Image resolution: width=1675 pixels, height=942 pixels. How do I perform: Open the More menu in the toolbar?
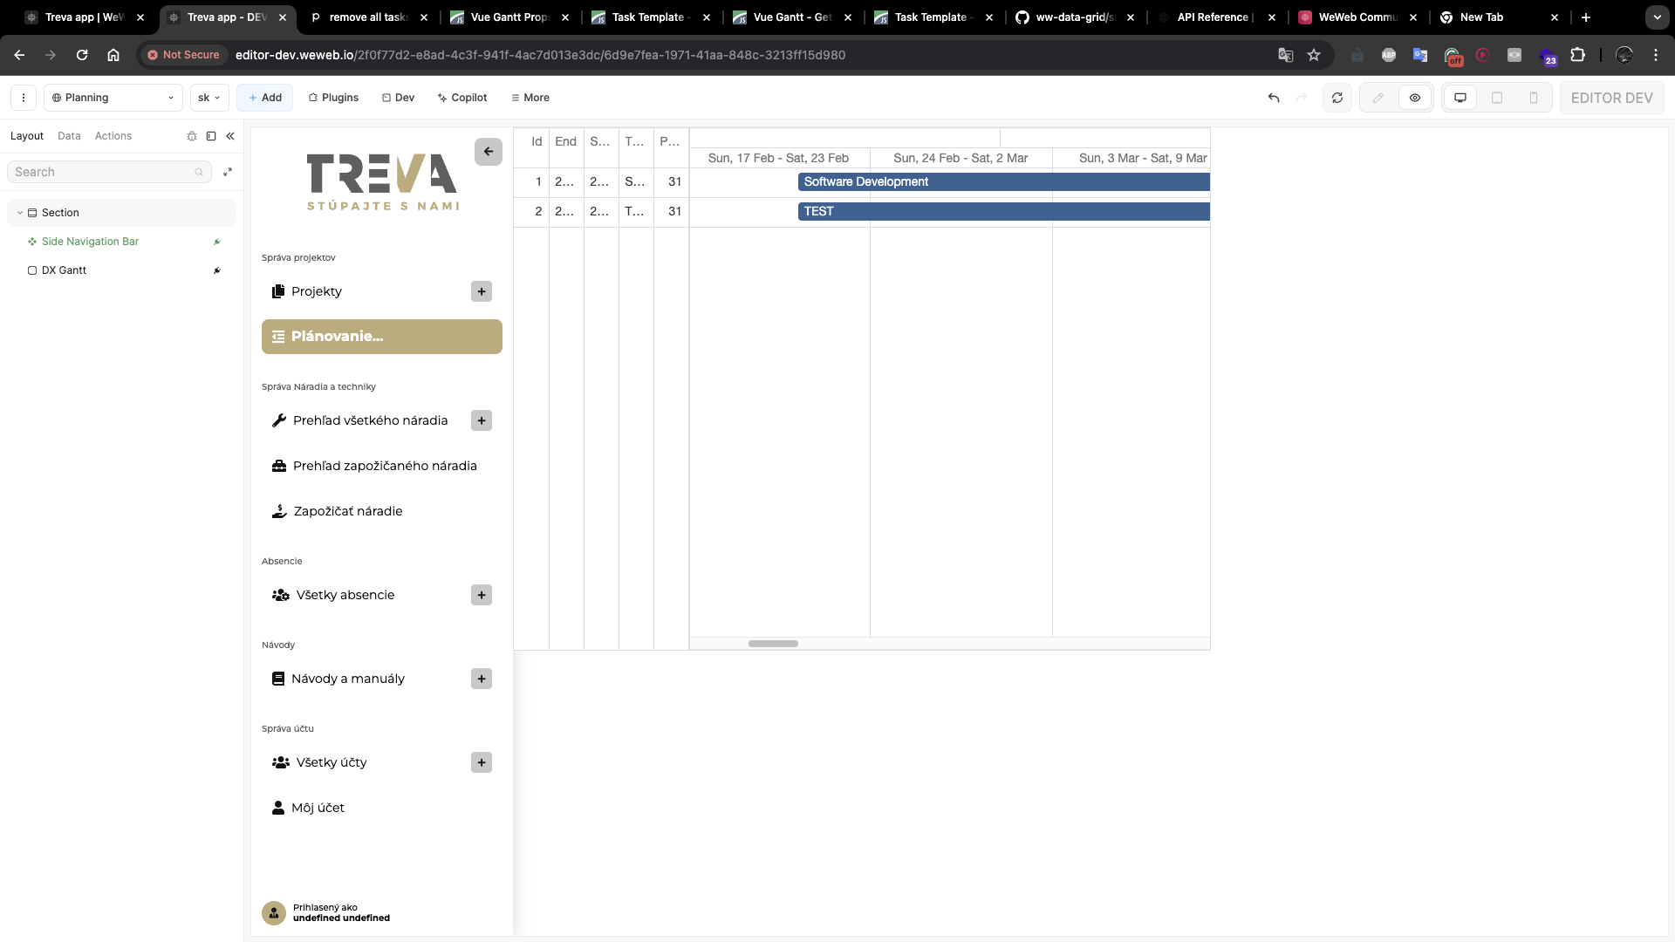coord(530,97)
